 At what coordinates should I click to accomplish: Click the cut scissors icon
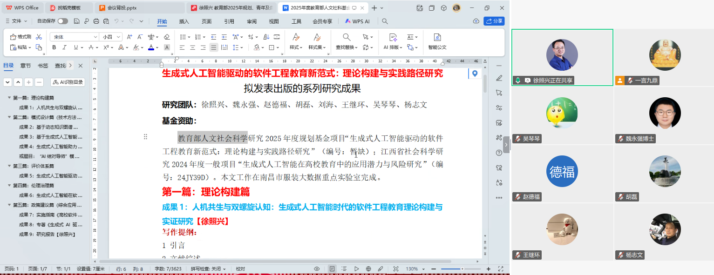39,37
